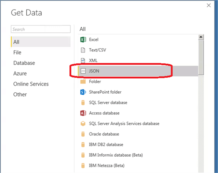Click the Oracle database cylinder icon

click(x=83, y=134)
